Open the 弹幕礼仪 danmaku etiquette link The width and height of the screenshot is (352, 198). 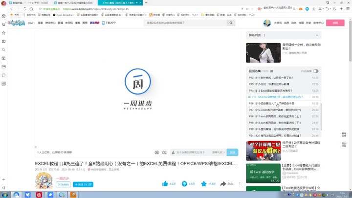(218, 152)
